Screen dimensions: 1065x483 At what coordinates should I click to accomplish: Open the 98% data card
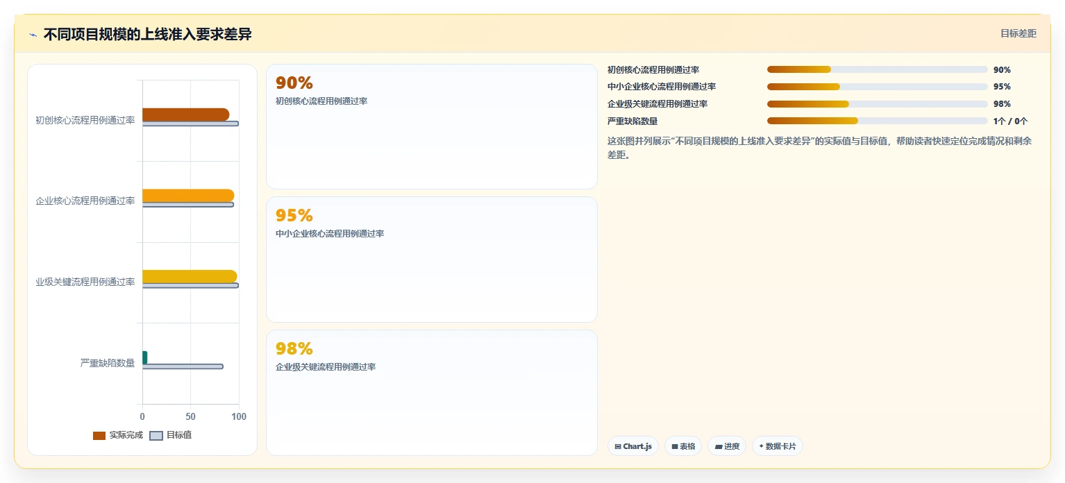point(431,393)
